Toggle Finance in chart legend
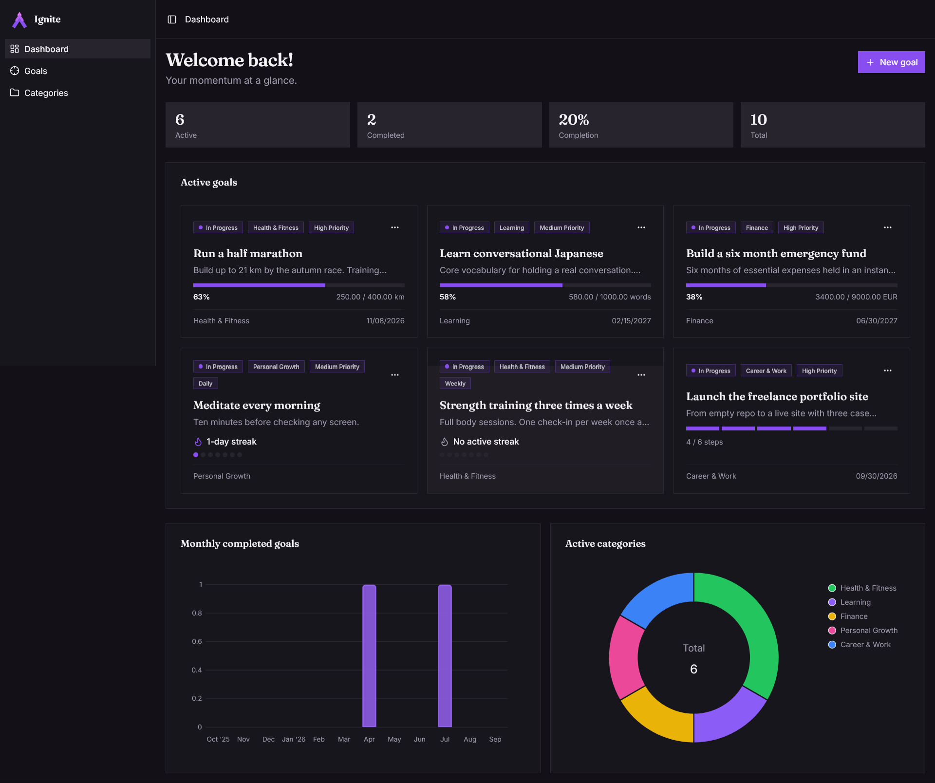 point(848,616)
